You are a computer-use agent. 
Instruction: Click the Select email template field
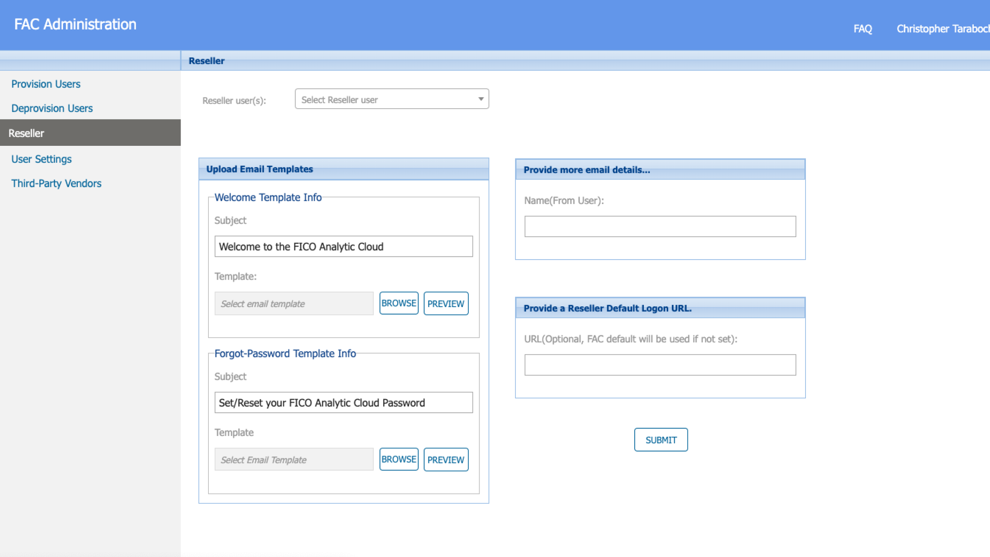point(294,304)
